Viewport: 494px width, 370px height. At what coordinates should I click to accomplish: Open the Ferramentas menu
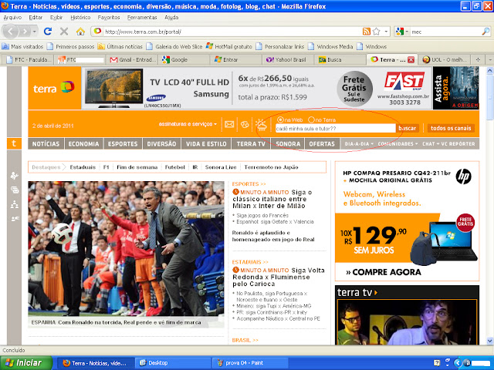pos(142,18)
